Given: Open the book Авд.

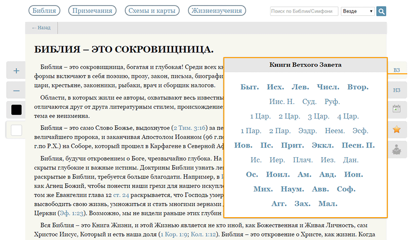Looking at the screenshot, I should pyautogui.click(x=328, y=174).
